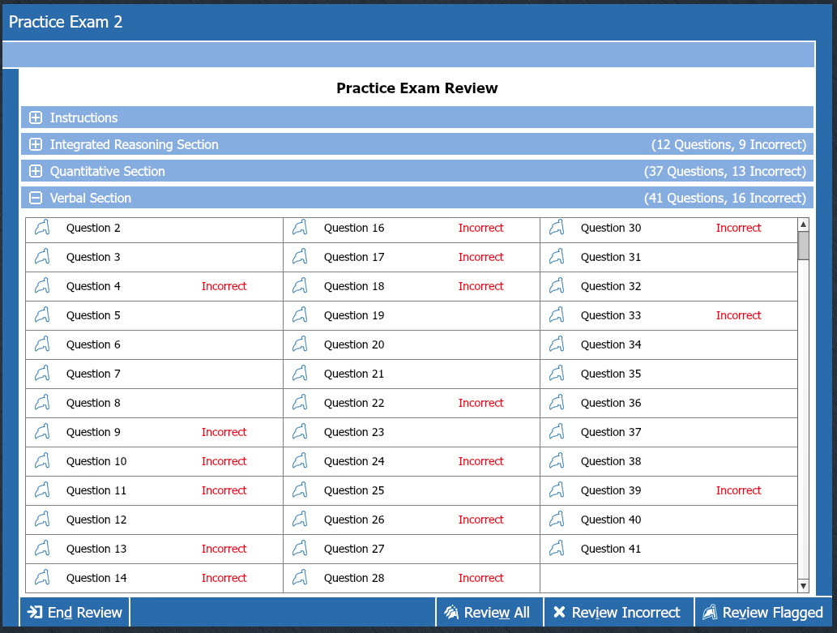Open Review Incorrect questions

pos(617,613)
